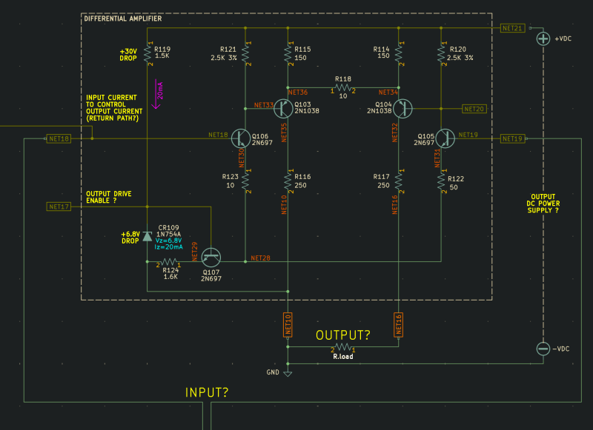Select the R116 250 resistor symbol

288,181
